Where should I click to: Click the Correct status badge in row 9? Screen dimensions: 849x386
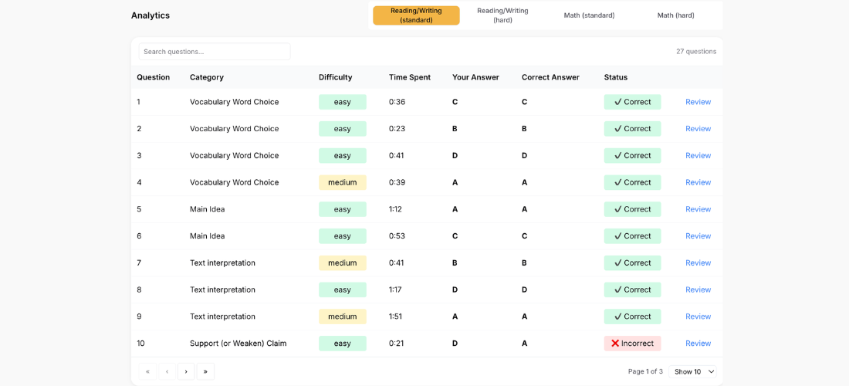[632, 317]
